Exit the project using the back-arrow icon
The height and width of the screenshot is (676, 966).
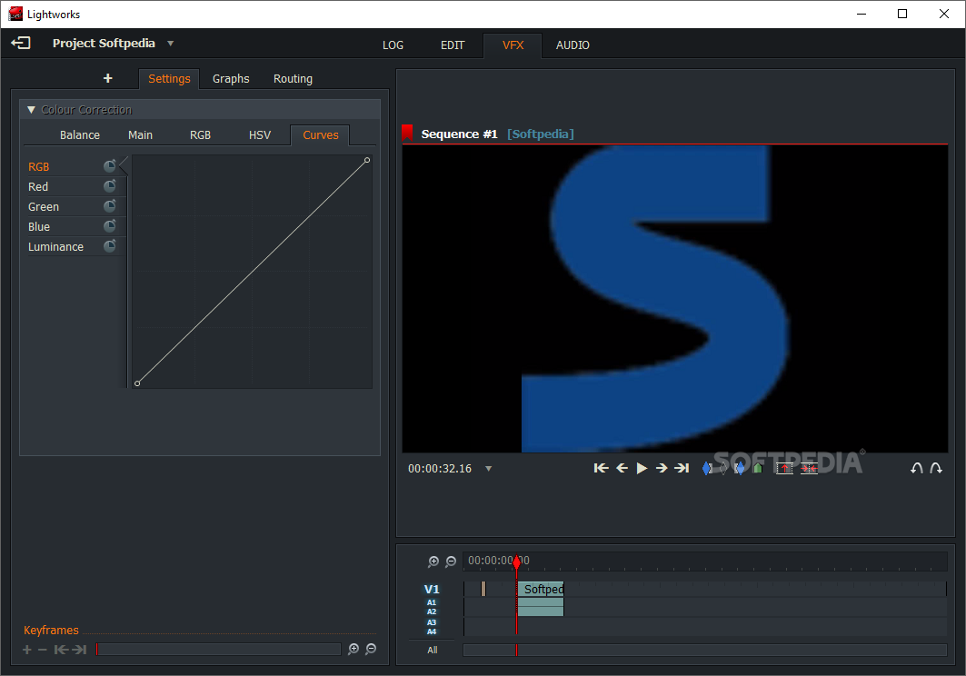coord(21,43)
